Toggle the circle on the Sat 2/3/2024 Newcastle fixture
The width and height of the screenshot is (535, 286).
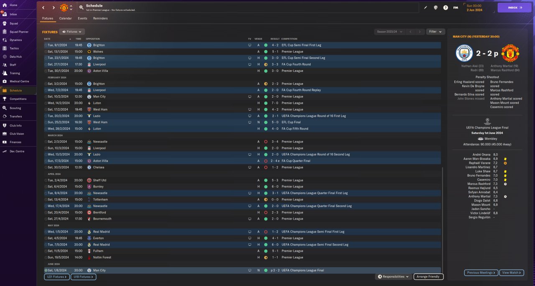pyautogui.click(x=46, y=142)
